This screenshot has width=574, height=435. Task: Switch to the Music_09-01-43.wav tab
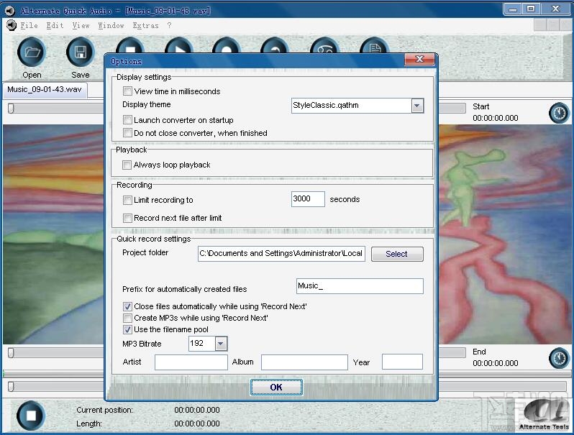coord(45,90)
